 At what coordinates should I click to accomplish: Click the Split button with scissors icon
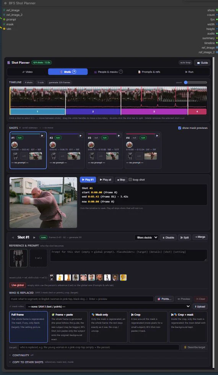pyautogui.click(x=184, y=237)
